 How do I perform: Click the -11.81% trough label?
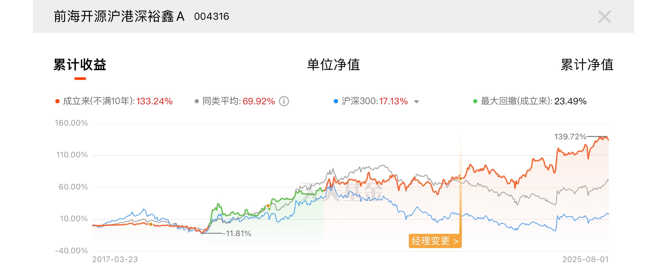[x=237, y=233]
